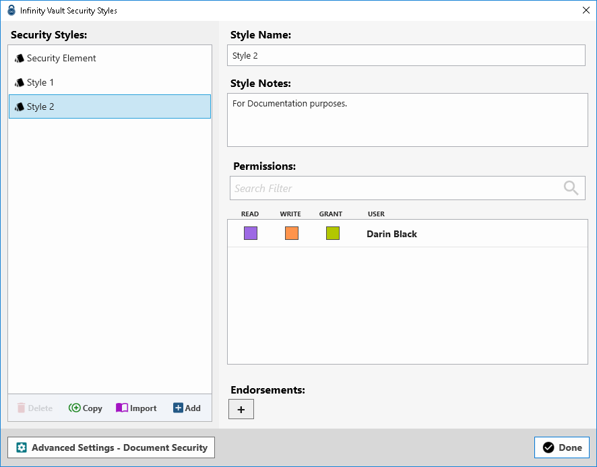Image resolution: width=597 pixels, height=467 pixels.
Task: Click into the Style Notes text area
Action: (x=407, y=120)
